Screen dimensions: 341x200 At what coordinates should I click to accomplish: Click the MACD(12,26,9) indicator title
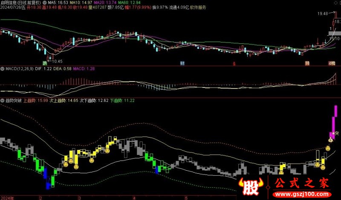(x=20, y=69)
